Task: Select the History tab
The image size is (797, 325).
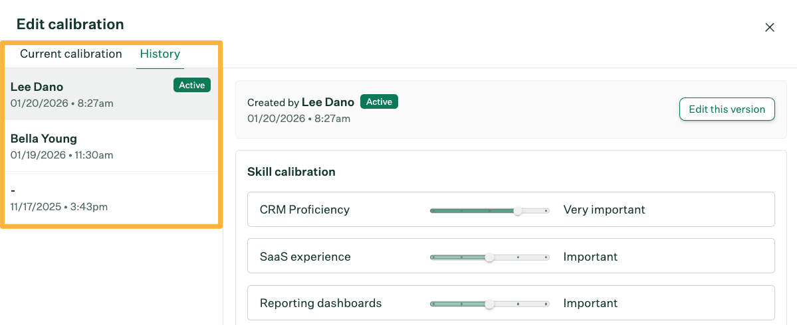Action: [x=160, y=54]
